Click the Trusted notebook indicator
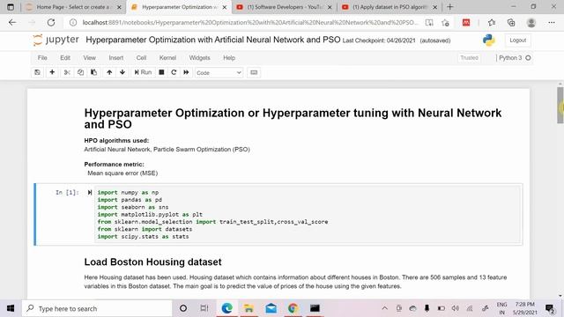Viewport: 564px width, 317px height. (470, 58)
